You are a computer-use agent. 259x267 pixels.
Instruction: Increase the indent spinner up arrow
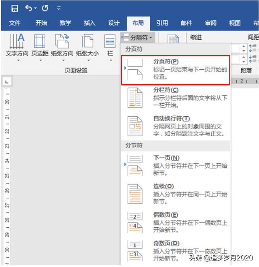point(244,46)
